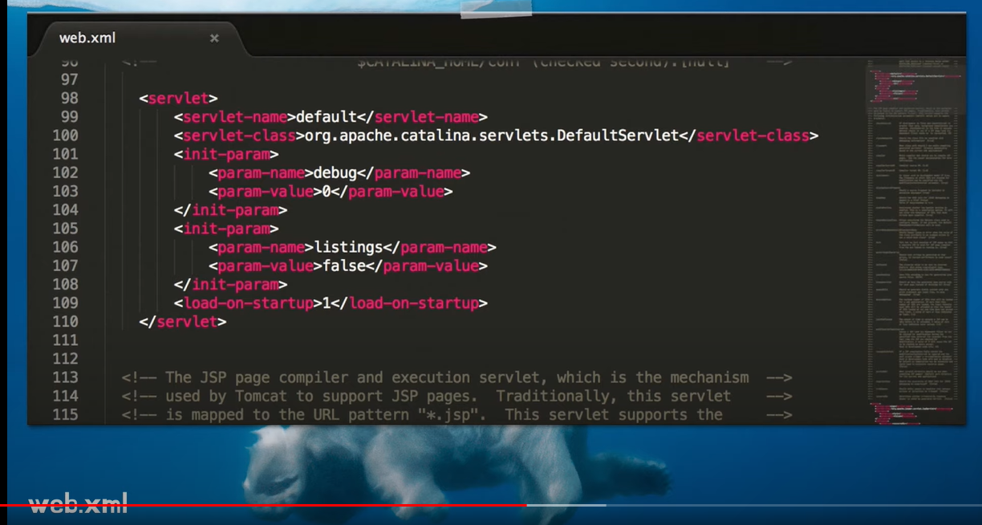Click the closing init-param tag on line 104
982x525 pixels.
click(x=230, y=210)
